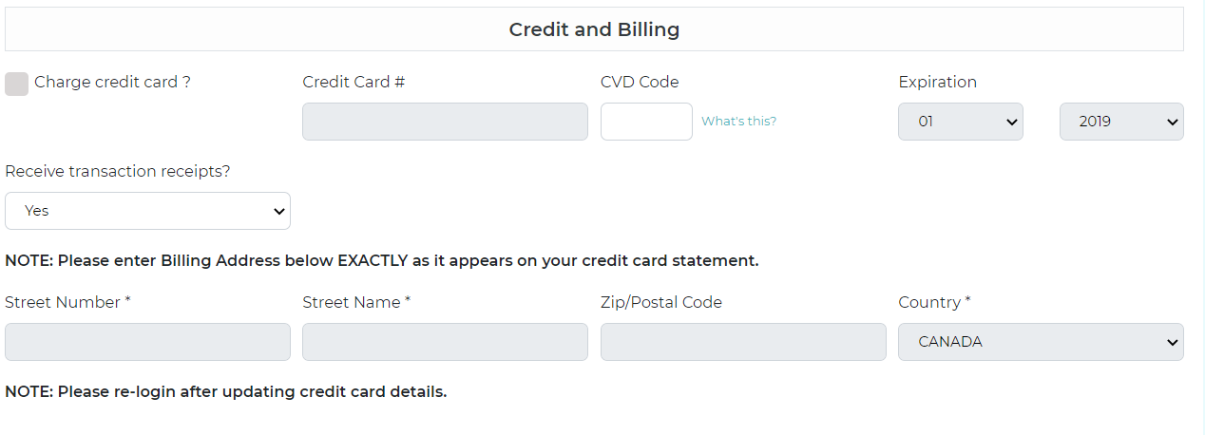The width and height of the screenshot is (1205, 435).
Task: Open the expiration month dropdown showing 01
Action: (960, 122)
